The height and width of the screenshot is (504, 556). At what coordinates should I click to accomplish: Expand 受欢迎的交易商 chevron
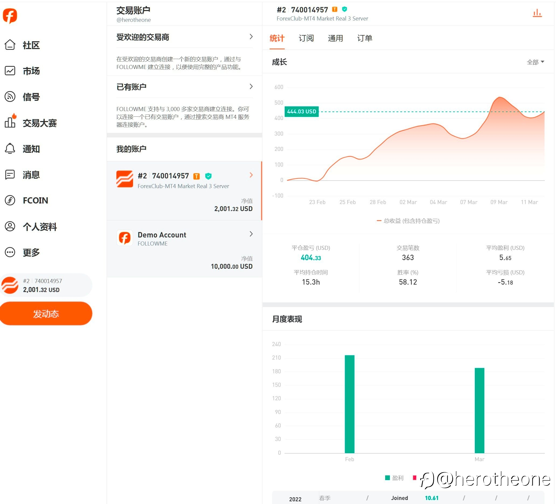pos(251,37)
